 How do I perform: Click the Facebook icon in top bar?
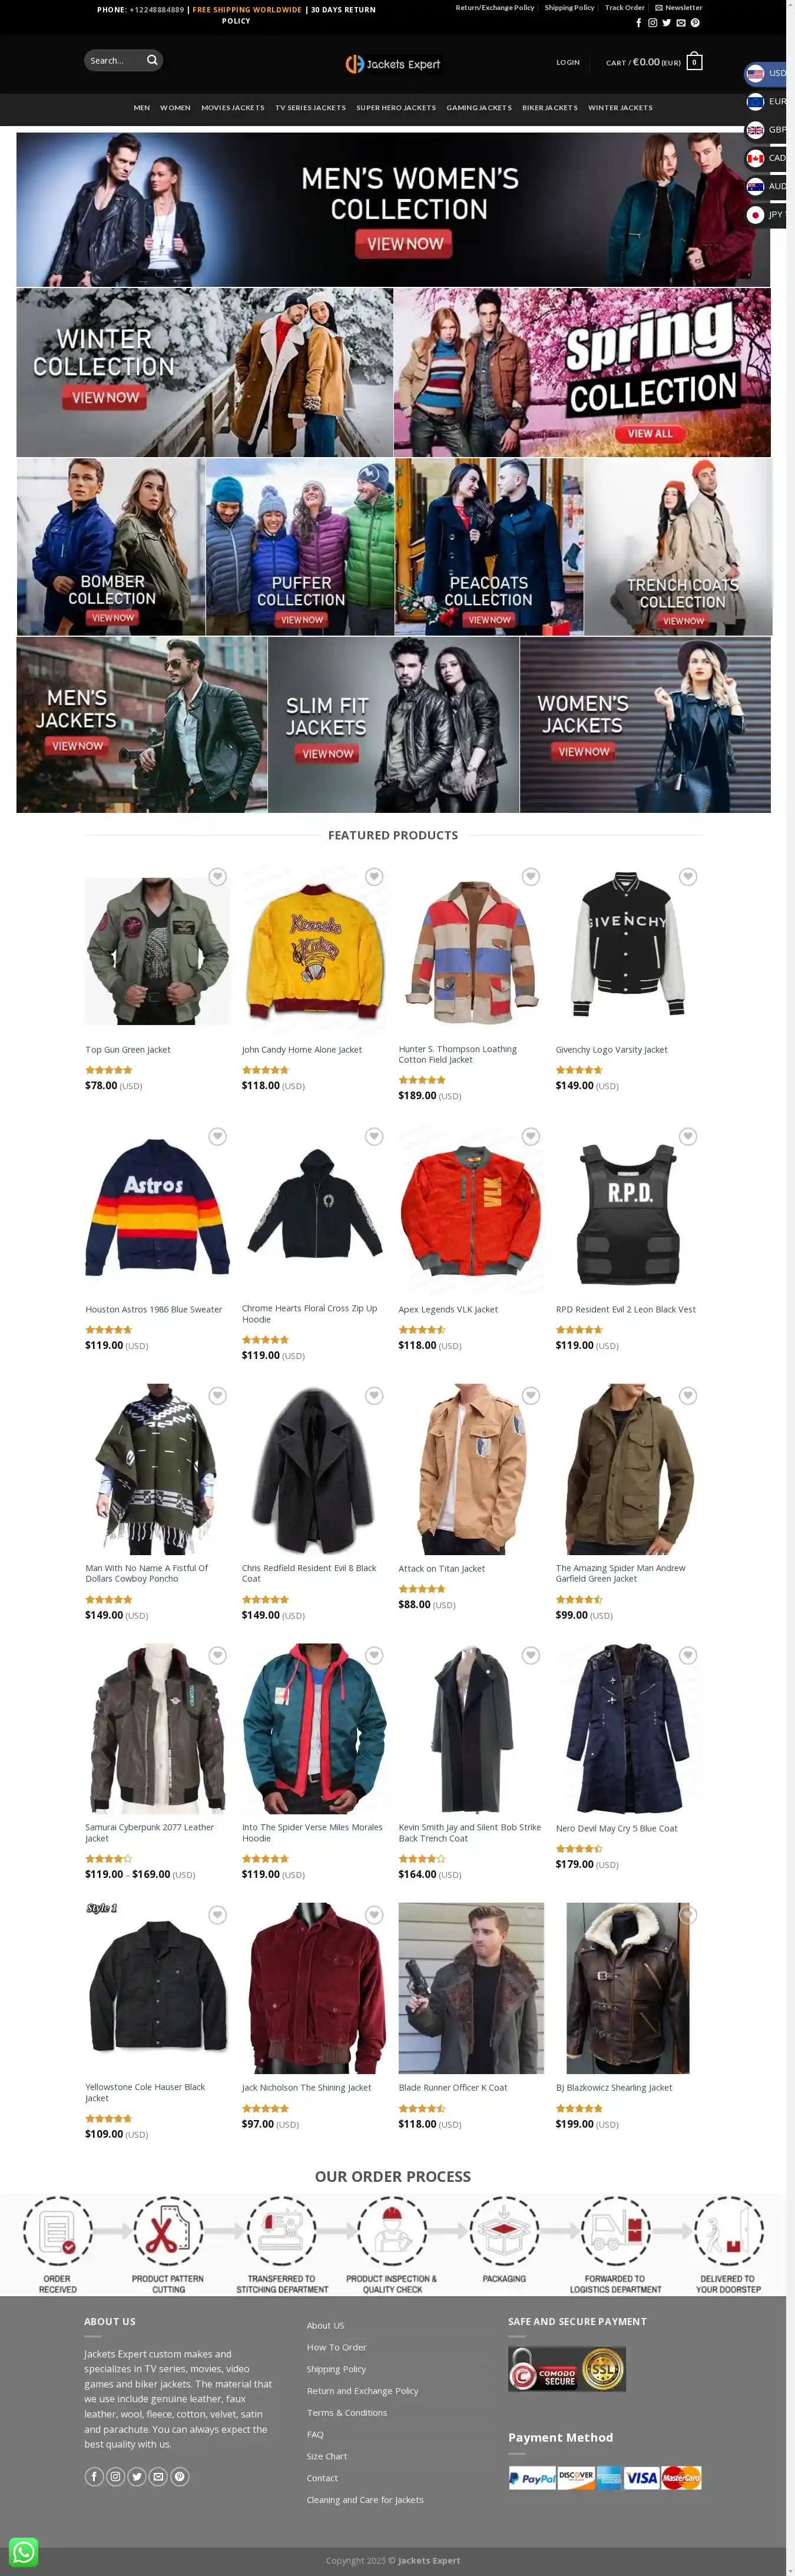[x=639, y=23]
